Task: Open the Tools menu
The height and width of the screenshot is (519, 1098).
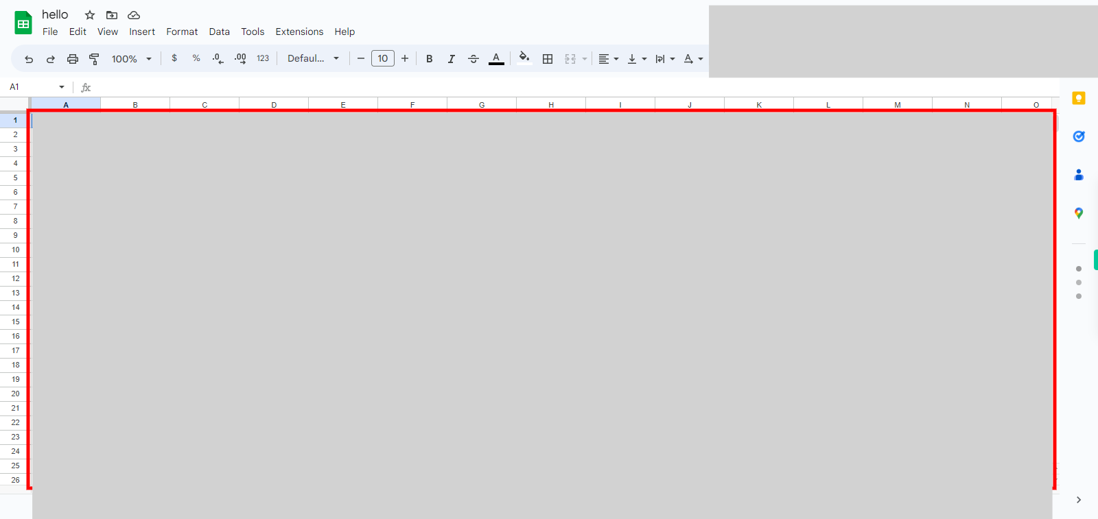Action: coord(253,32)
